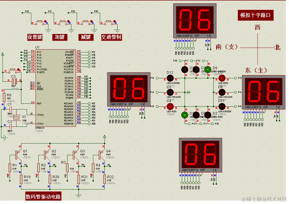Image resolution: width=289 pixels, height=204 pixels.
Task: Select LED D11 green on the right
Action: pos(222,106)
